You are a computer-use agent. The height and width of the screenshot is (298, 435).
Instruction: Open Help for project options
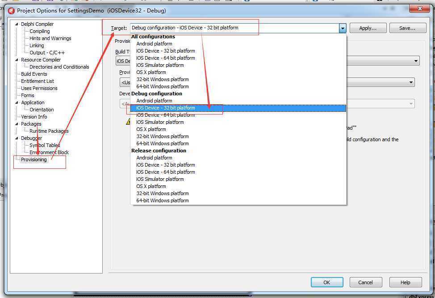pos(406,282)
